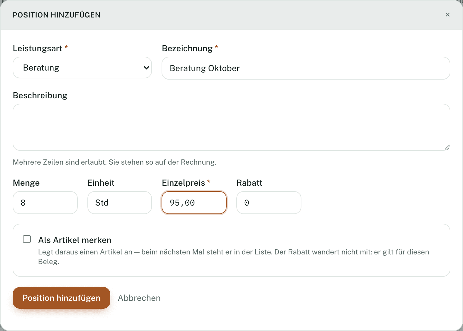Click the Einzelpreis field
The height and width of the screenshot is (331, 463).
[x=194, y=203]
